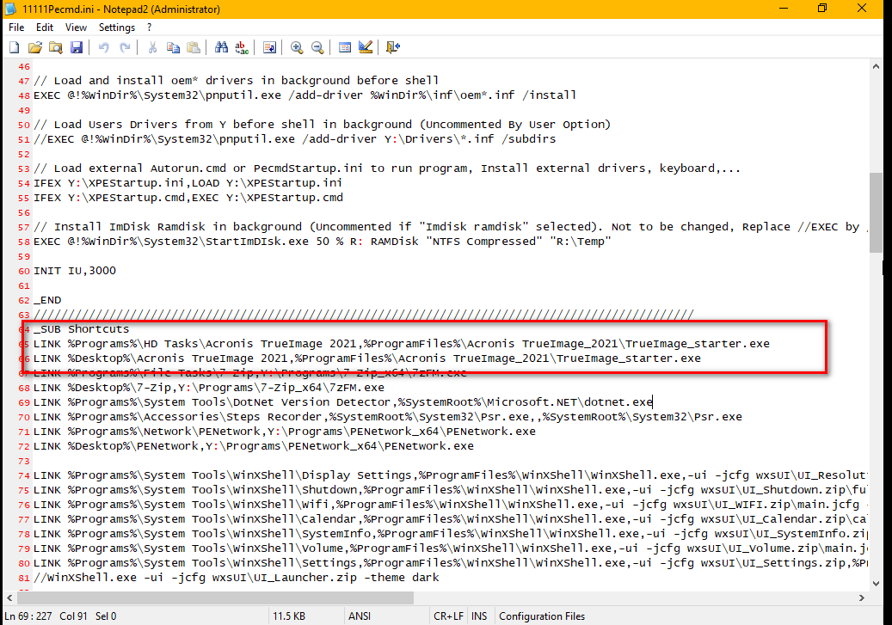892x625 pixels.
Task: Click the horizontal scrollbar thumb
Action: tap(215, 597)
